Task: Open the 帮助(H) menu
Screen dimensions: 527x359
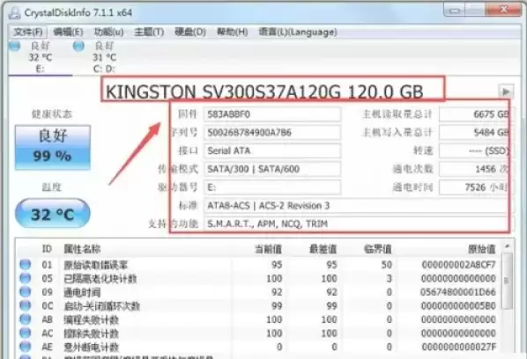Action: 233,33
